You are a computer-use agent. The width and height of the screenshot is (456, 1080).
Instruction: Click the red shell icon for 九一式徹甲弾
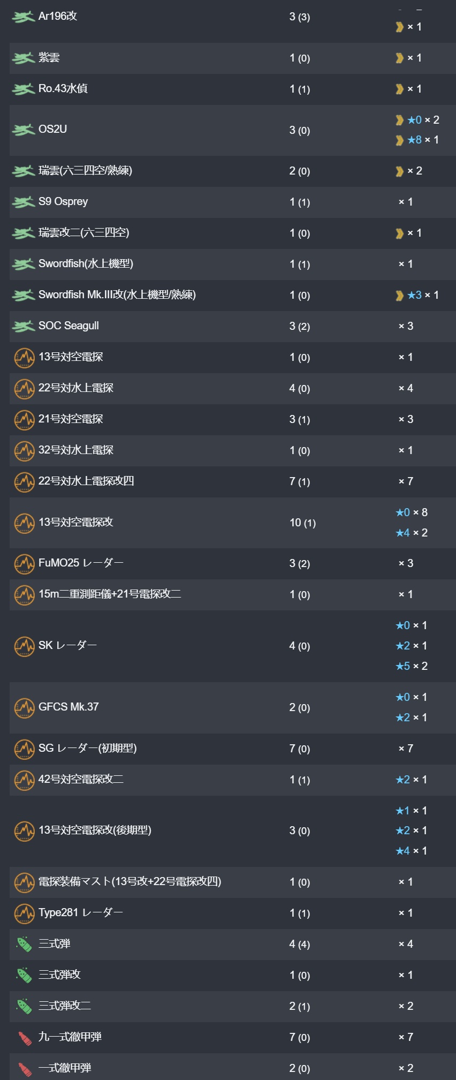point(25,1038)
